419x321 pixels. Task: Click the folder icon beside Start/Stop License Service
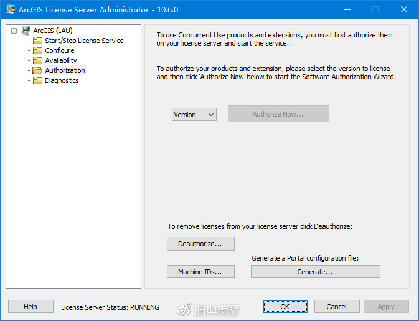pos(37,41)
